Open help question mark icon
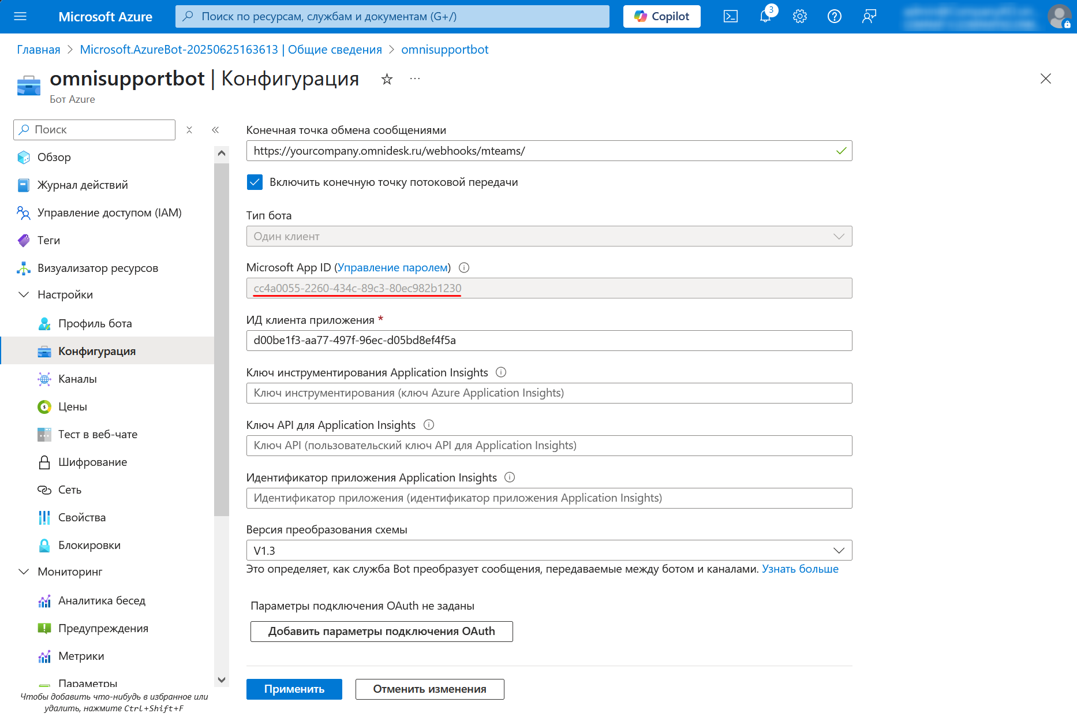 click(834, 16)
